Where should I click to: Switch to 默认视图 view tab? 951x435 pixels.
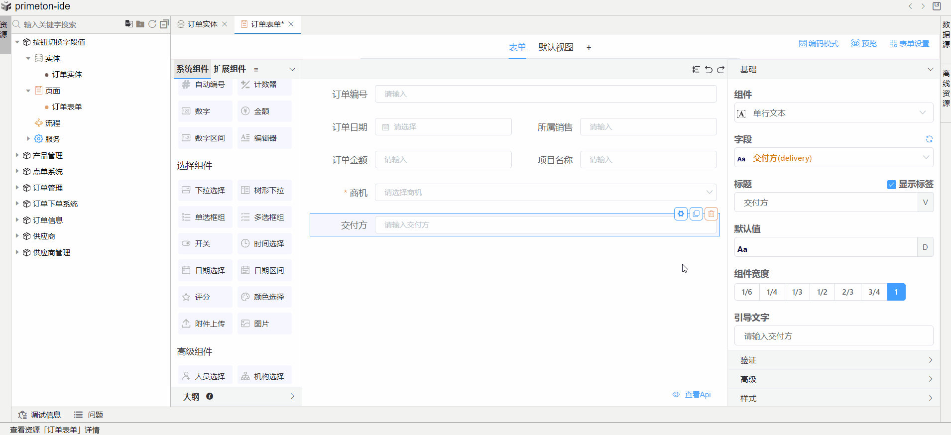coord(556,47)
